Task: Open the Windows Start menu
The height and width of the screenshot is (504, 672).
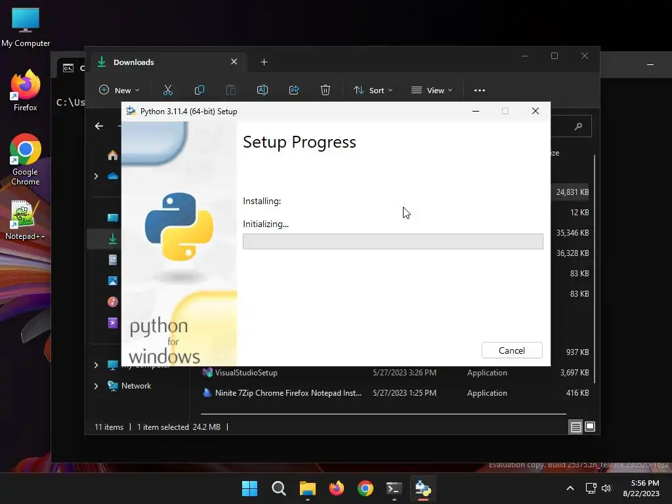Action: pos(249,488)
